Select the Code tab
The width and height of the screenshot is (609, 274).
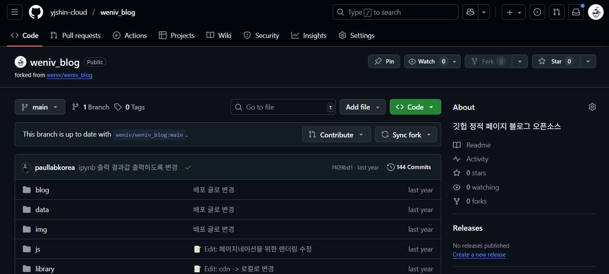(25, 35)
